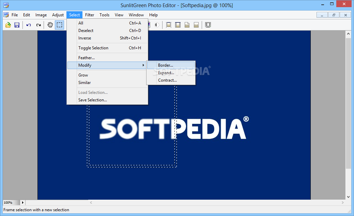Viewport: 354px width, 216px height.
Task: Click the second 1:1 zoom icon
Action: (x=196, y=25)
